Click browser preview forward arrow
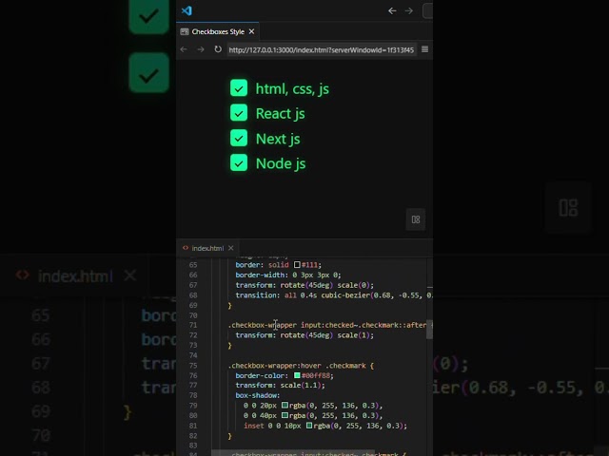The height and width of the screenshot is (456, 609). tap(201, 49)
